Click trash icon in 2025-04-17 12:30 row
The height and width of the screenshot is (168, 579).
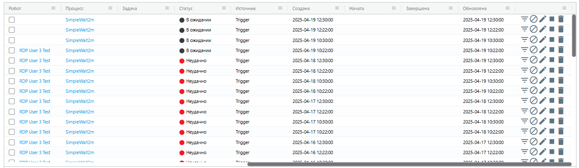point(561,100)
